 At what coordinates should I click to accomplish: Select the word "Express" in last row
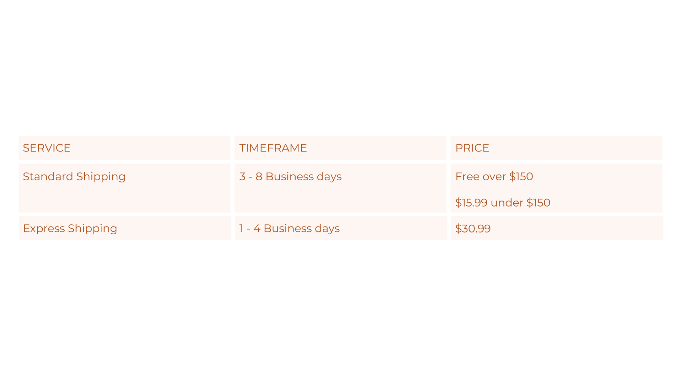pos(44,228)
